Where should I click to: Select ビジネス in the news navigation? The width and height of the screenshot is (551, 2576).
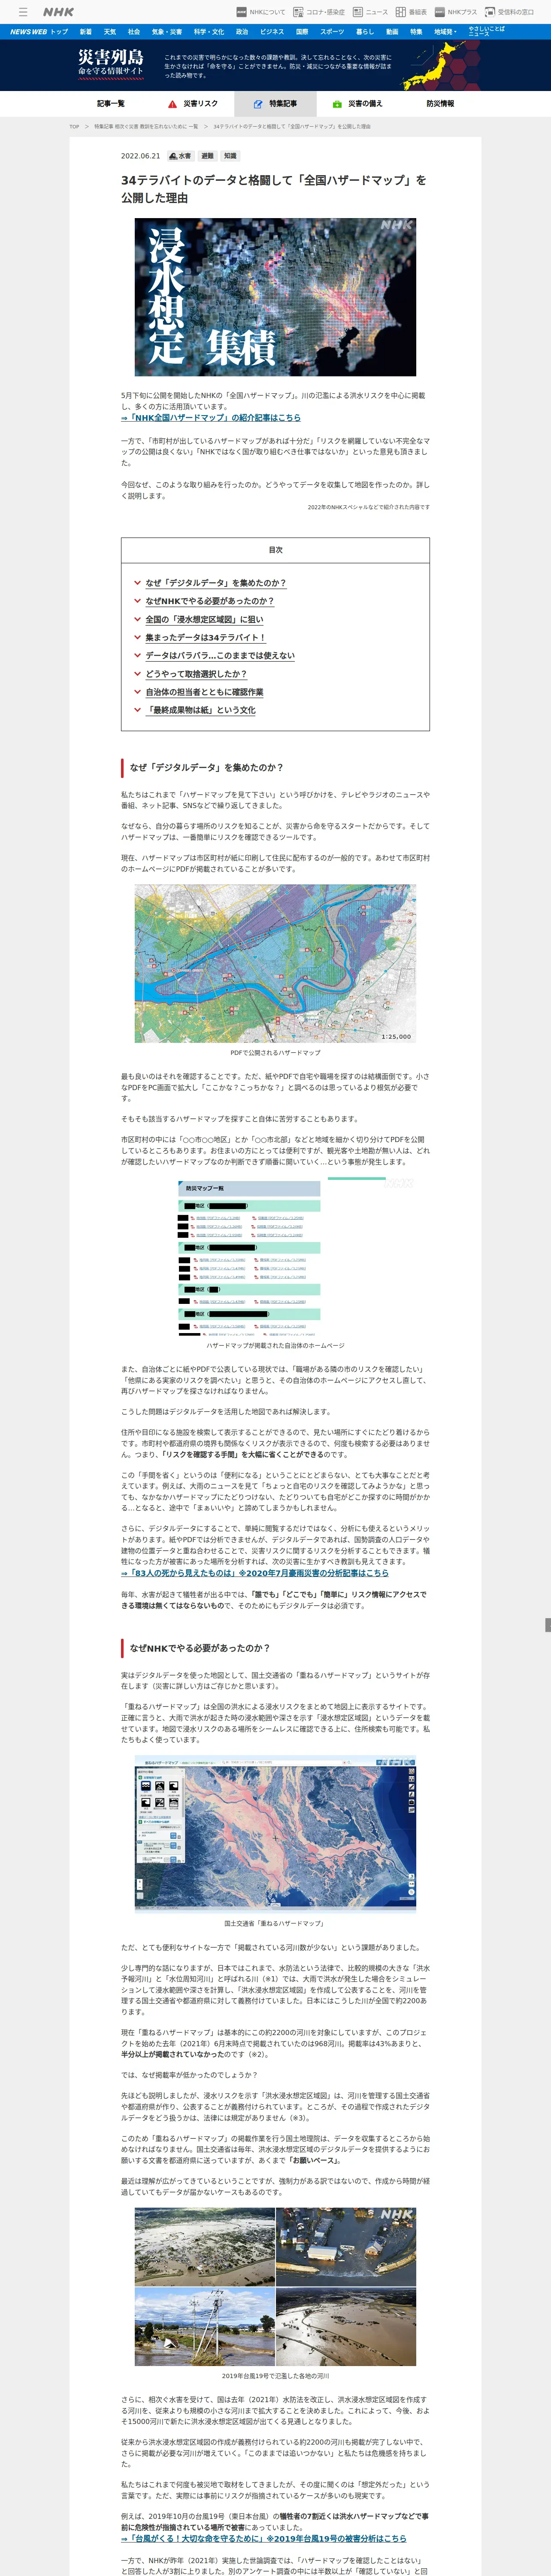point(272,32)
